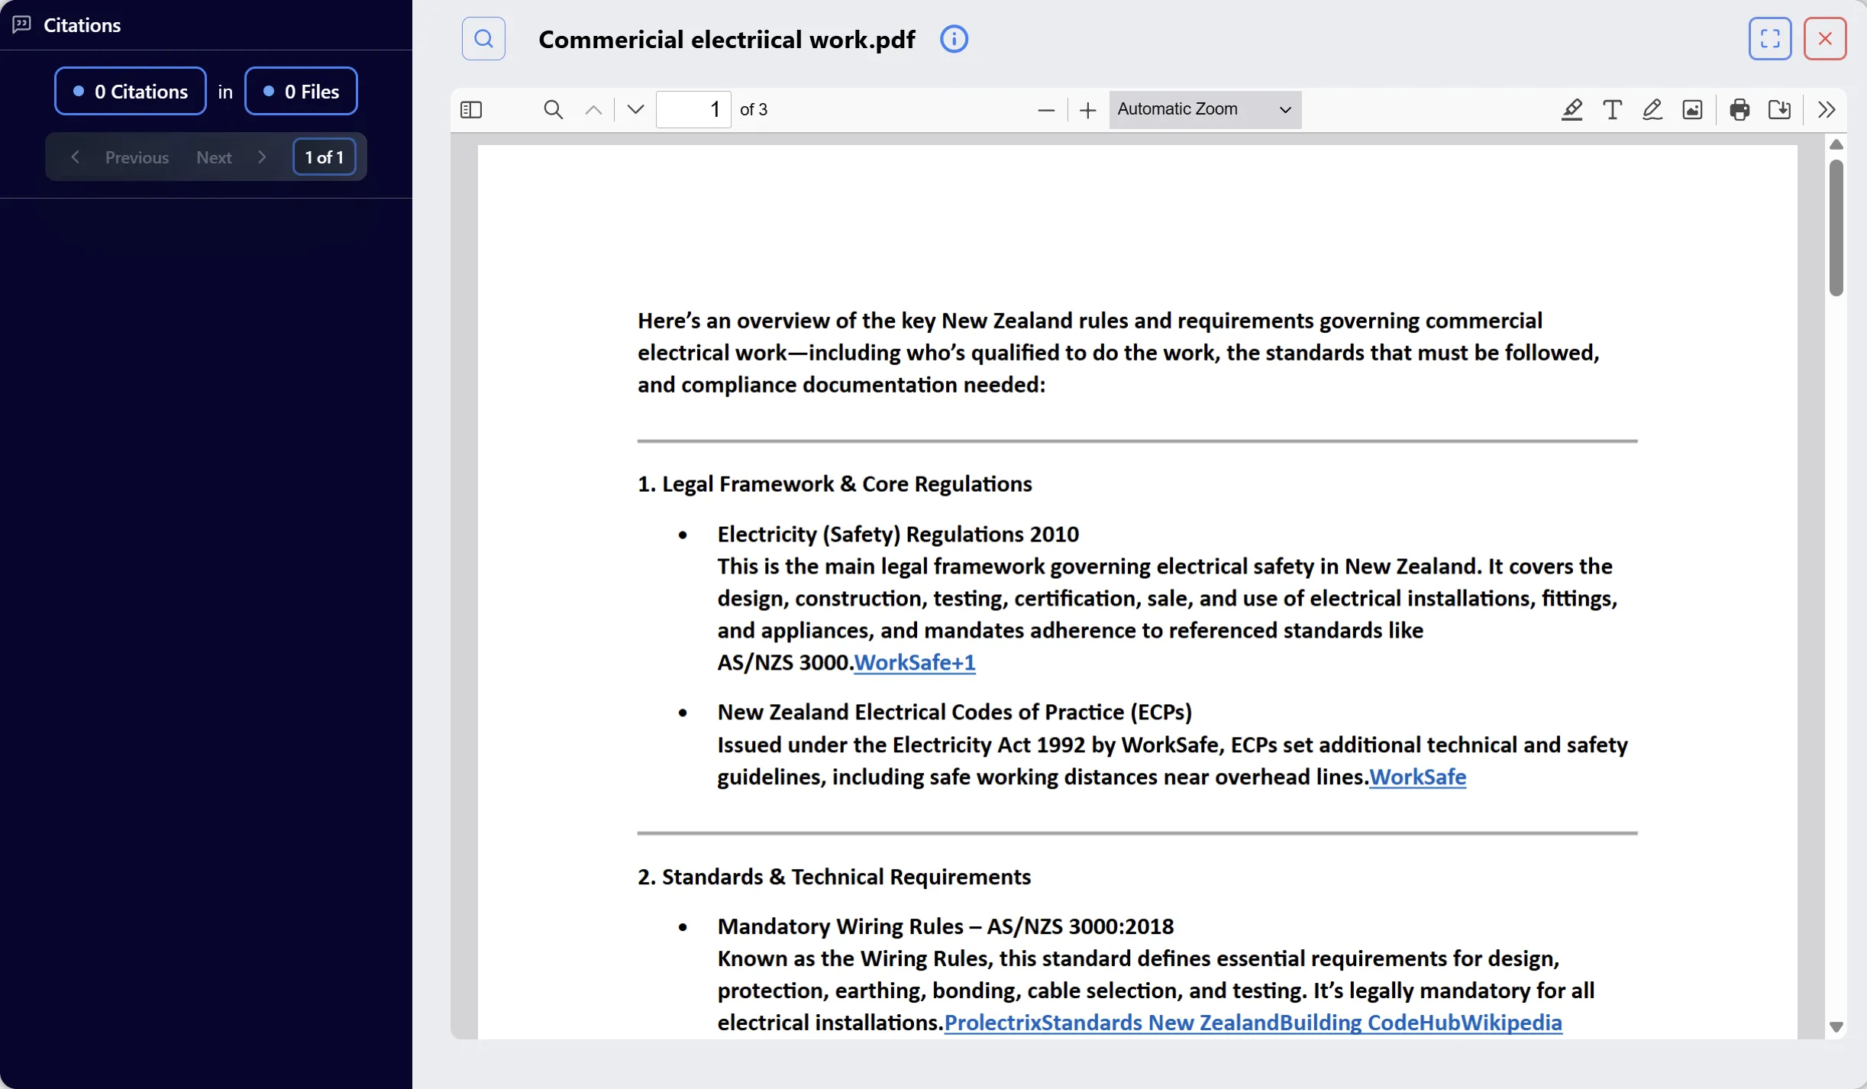Click the document info icon beside the title
1867x1089 pixels.
(x=953, y=37)
